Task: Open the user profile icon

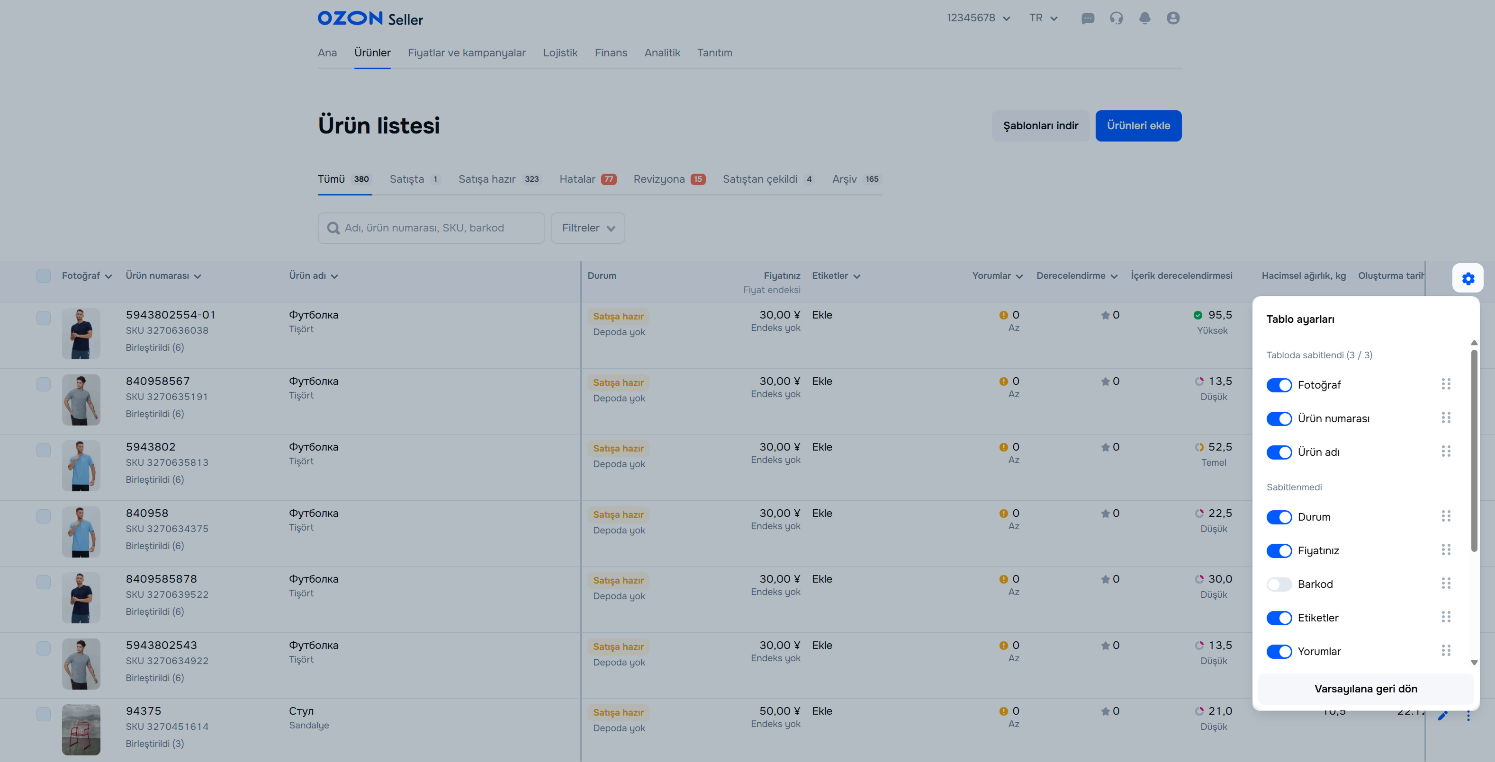Action: point(1173,18)
